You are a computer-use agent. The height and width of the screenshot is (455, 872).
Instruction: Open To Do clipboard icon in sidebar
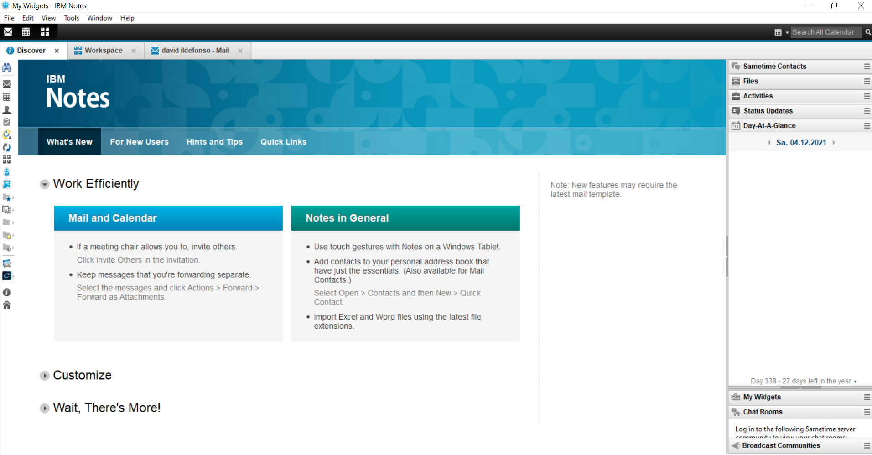[x=7, y=122]
